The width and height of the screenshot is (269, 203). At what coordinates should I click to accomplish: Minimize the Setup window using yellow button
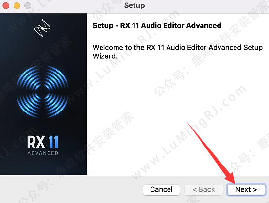pos(17,5)
